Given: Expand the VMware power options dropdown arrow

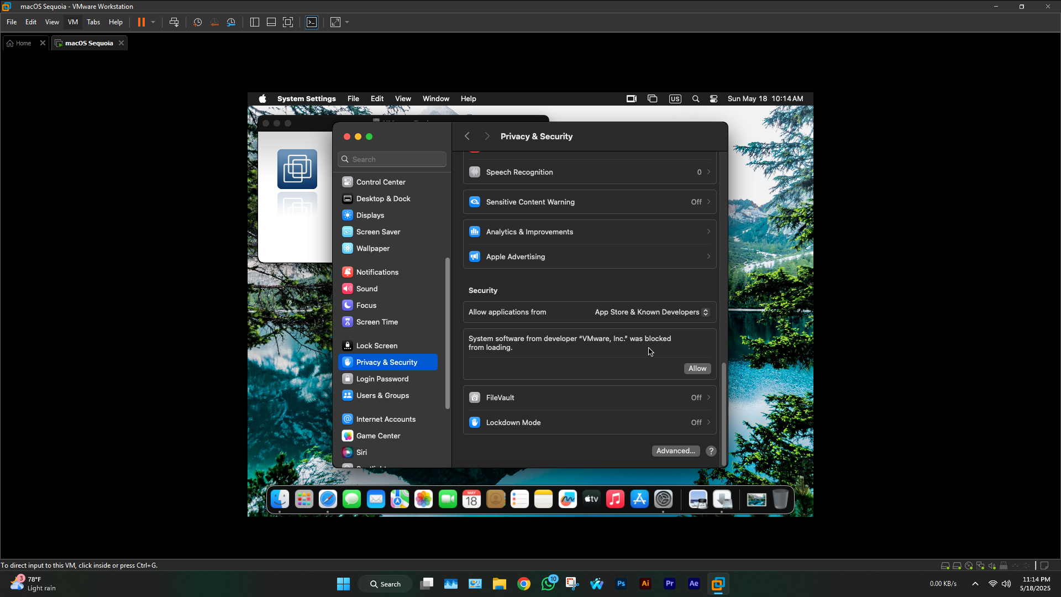Looking at the screenshot, I should (153, 22).
